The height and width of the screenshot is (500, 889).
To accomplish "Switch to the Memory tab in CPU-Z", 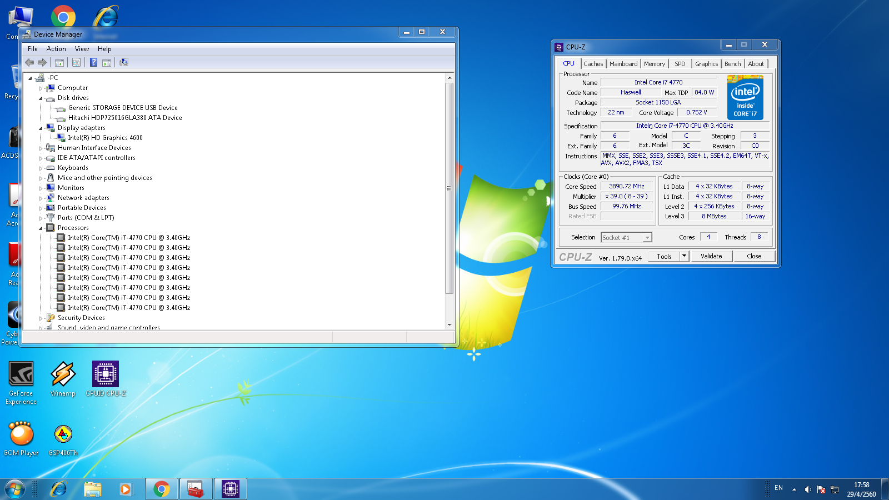I will pyautogui.click(x=655, y=64).
